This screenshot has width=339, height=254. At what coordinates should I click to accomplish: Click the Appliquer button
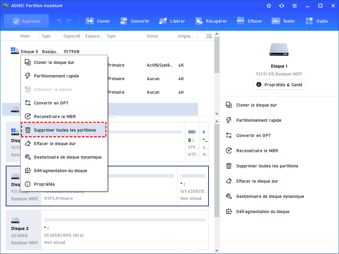pos(26,21)
